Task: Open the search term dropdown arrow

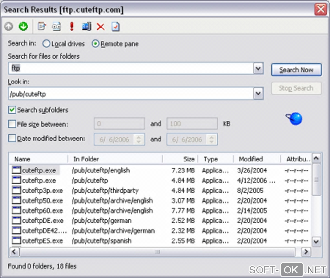Action: [258, 68]
